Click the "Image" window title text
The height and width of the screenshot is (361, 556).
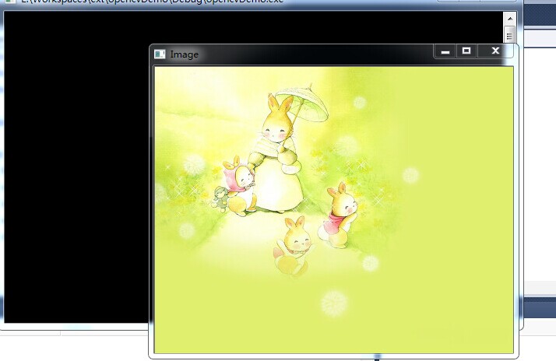coord(184,54)
